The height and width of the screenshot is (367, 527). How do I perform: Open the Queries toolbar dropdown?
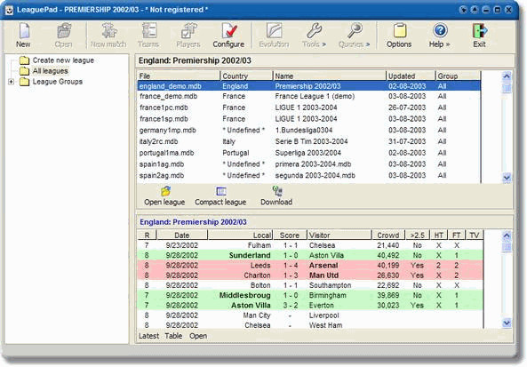pyautogui.click(x=355, y=35)
